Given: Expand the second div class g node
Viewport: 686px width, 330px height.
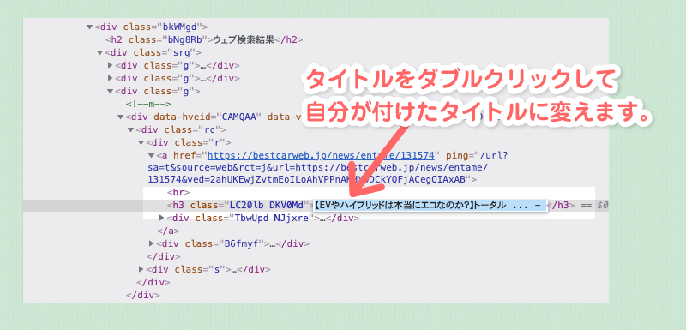Looking at the screenshot, I should 111,78.
